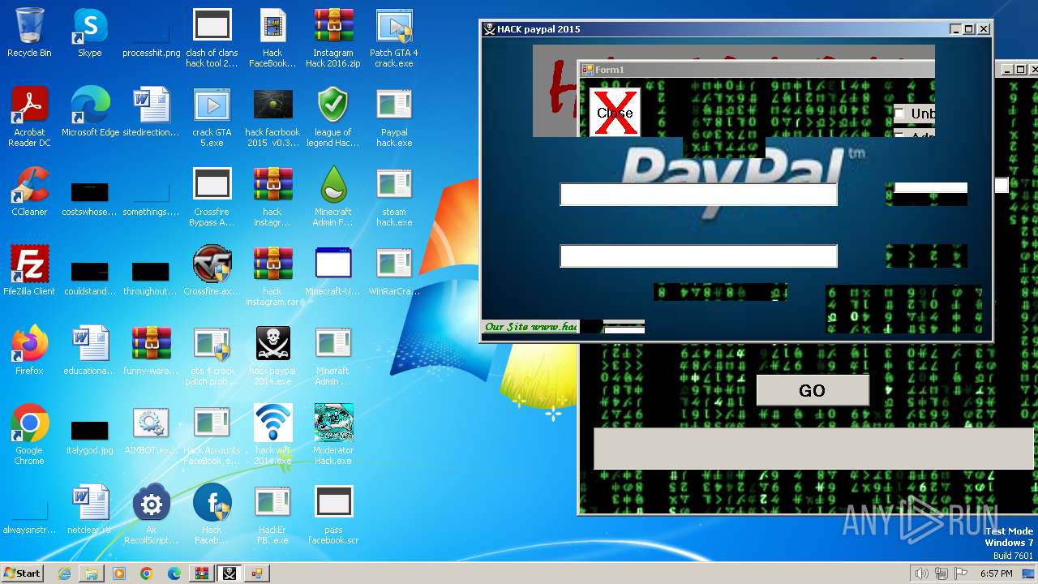
Task: Select hack paypal 2014.exe pirate icon
Action: coord(272,355)
